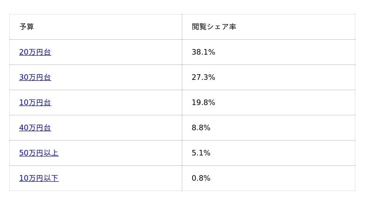Click the budget link beside 27.3%

point(35,78)
